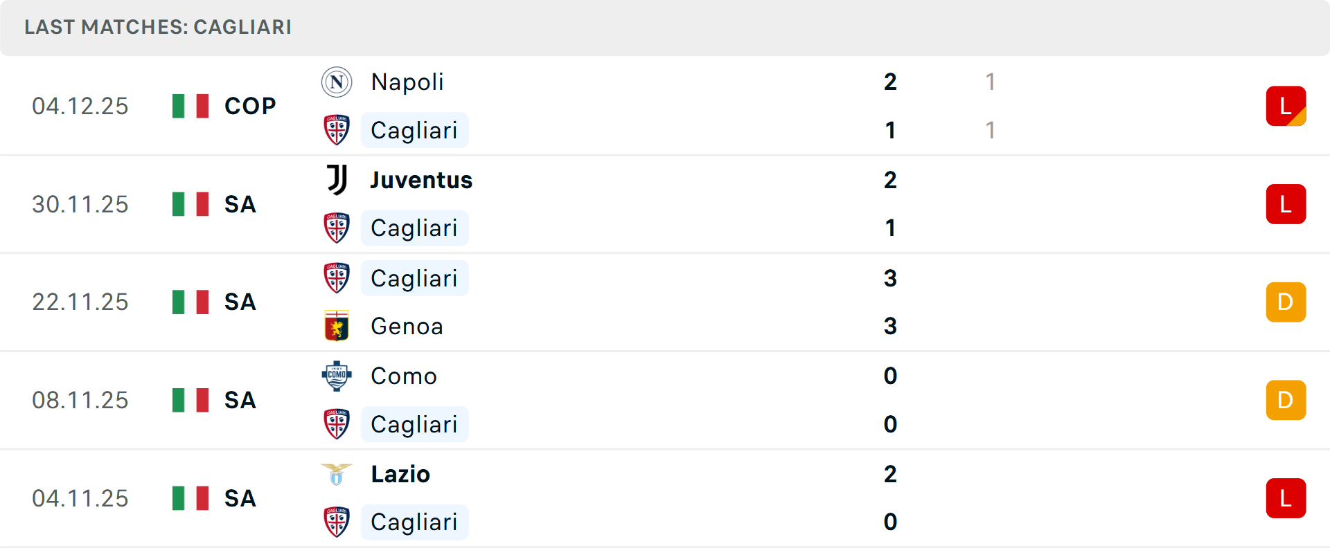Click the Last Matches: Cagliari header
Viewport: 1330px width, 548px height.
[158, 27]
